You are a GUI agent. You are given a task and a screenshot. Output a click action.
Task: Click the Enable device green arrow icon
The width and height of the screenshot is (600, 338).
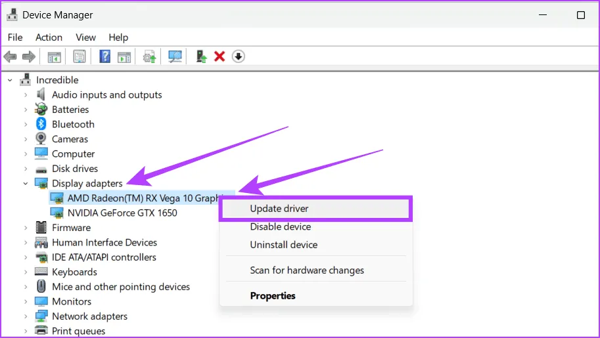(x=202, y=57)
